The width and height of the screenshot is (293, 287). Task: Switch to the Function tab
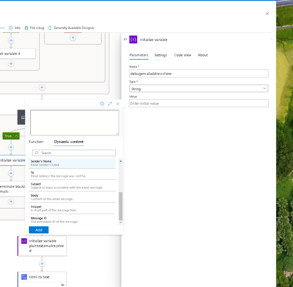pos(36,142)
